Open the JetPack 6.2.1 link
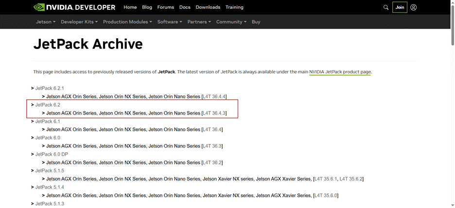This screenshot has height=208, width=455. coord(50,88)
